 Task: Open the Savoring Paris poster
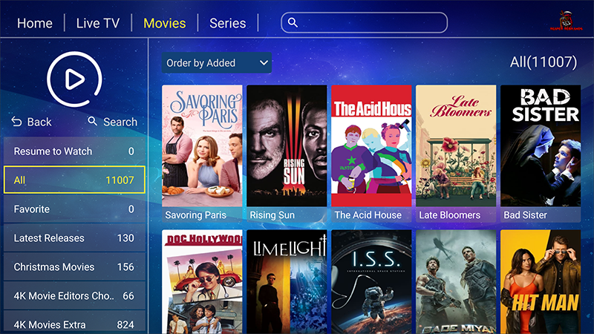click(202, 154)
